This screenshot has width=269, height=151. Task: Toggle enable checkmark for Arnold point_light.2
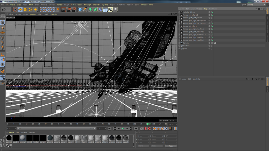(213, 15)
